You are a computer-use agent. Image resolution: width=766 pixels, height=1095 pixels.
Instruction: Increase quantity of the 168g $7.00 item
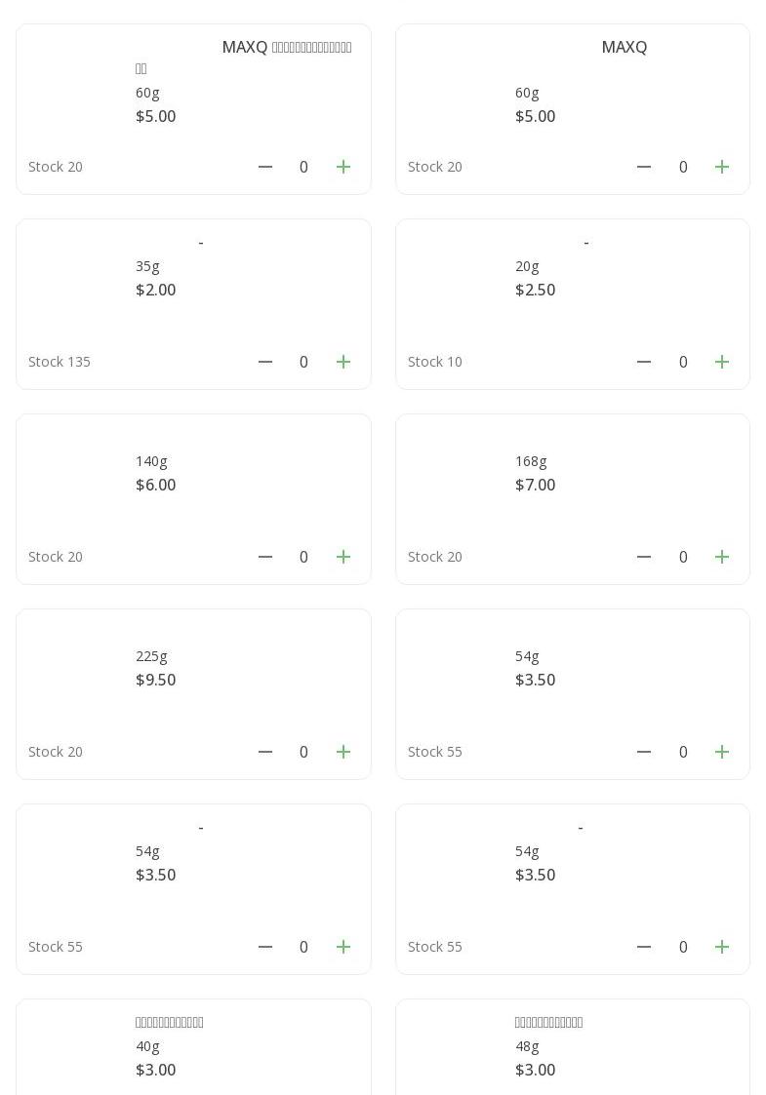pos(722,557)
